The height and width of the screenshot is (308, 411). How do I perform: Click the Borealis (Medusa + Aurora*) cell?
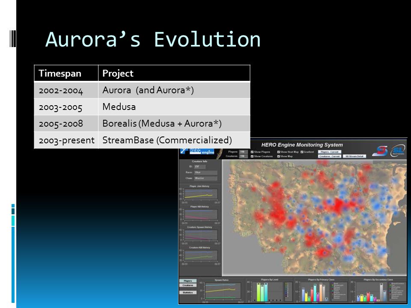174,123
